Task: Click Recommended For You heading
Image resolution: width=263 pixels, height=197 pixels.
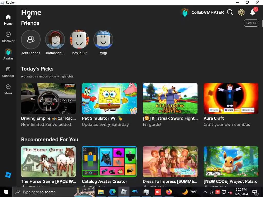Action: point(50,140)
